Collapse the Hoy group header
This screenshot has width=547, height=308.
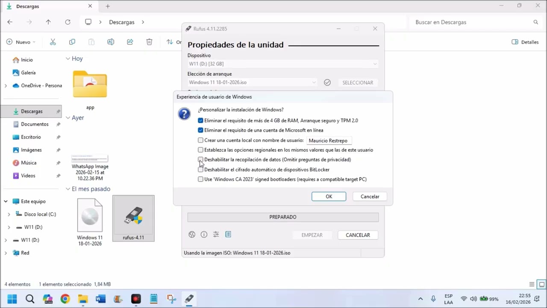[68, 59]
